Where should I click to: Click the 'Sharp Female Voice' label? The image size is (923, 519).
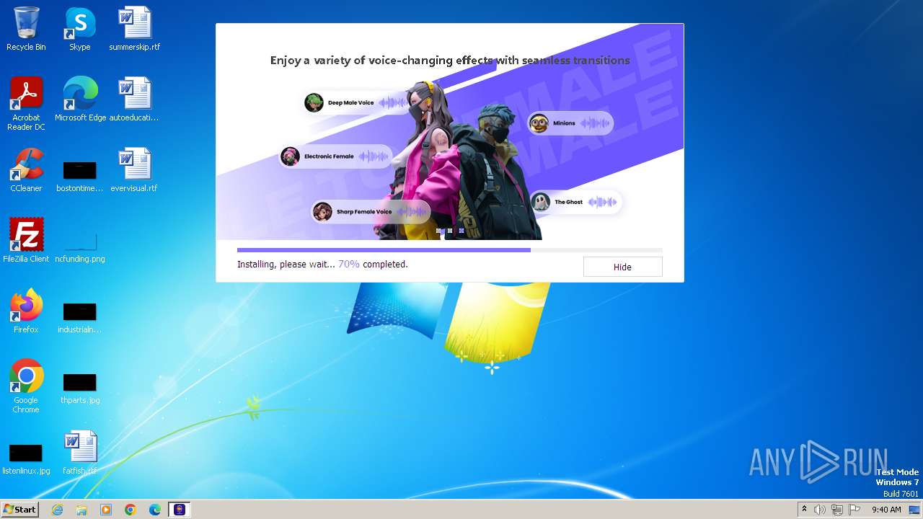click(364, 212)
